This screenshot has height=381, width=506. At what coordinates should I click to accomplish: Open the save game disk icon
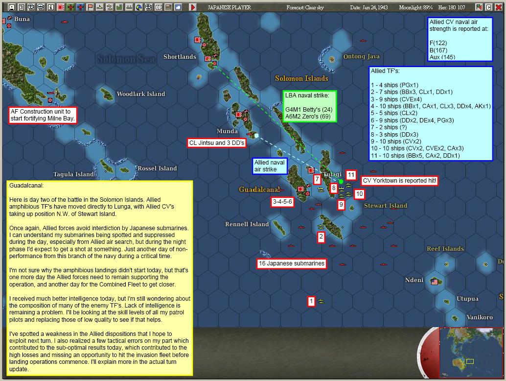[12, 7]
